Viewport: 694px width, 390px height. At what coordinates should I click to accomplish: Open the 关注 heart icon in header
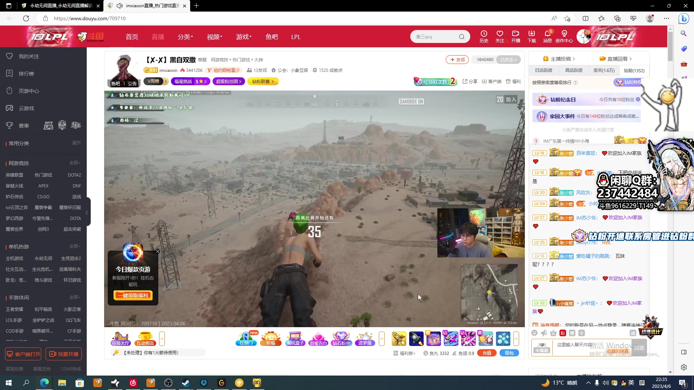point(500,36)
